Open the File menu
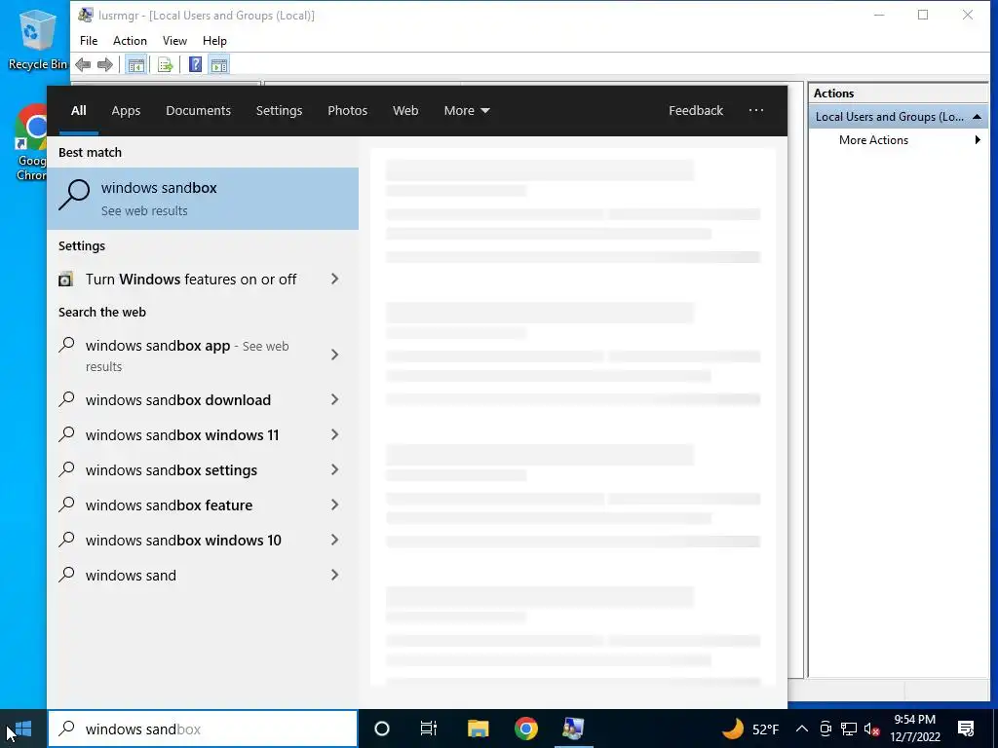 [x=89, y=41]
